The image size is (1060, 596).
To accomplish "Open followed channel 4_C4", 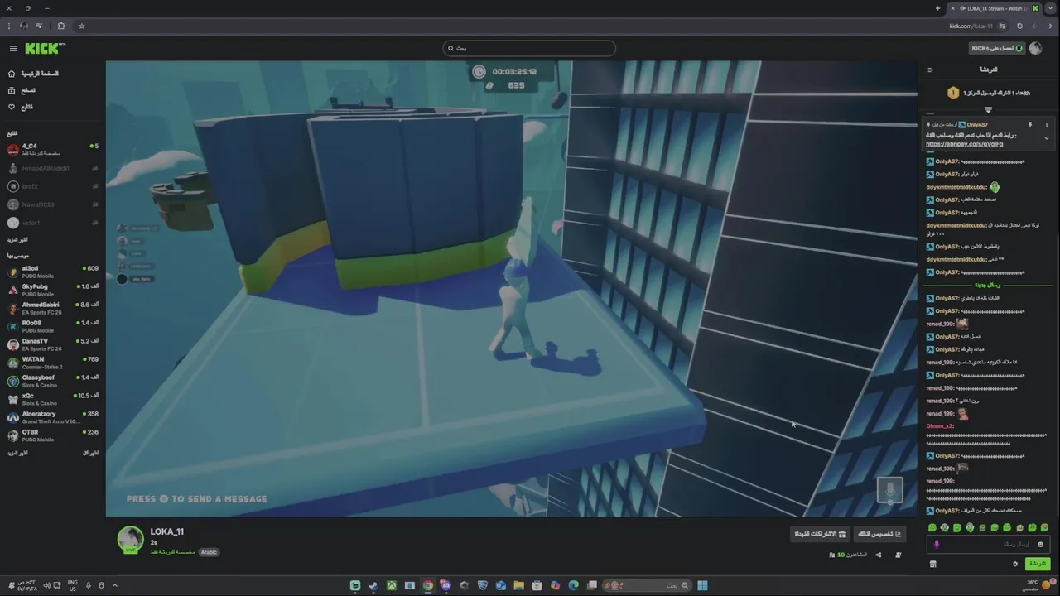I will 53,150.
